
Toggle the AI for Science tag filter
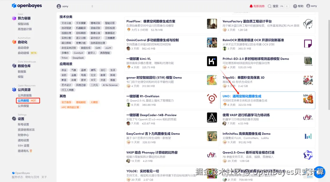click(x=110, y=85)
